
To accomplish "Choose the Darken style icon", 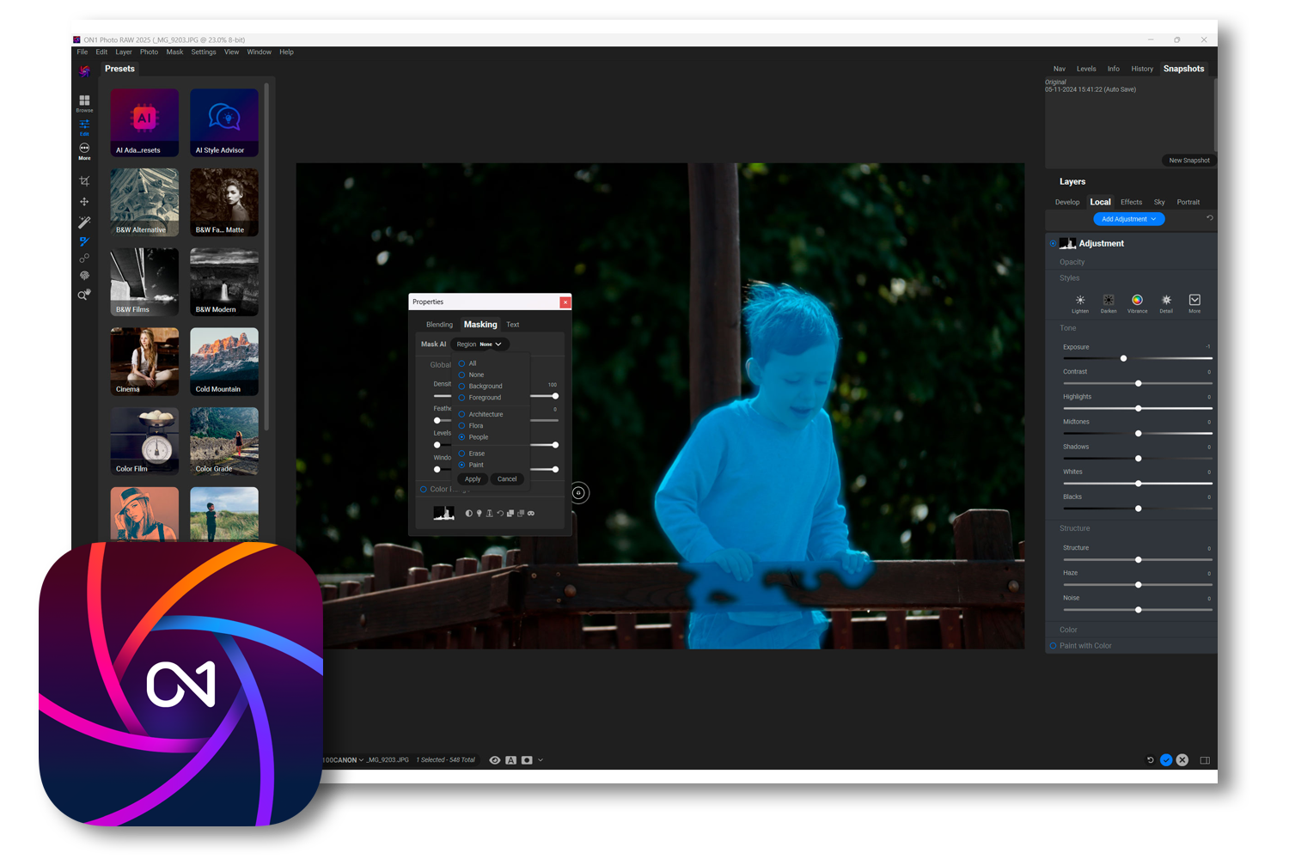I will click(x=1109, y=302).
